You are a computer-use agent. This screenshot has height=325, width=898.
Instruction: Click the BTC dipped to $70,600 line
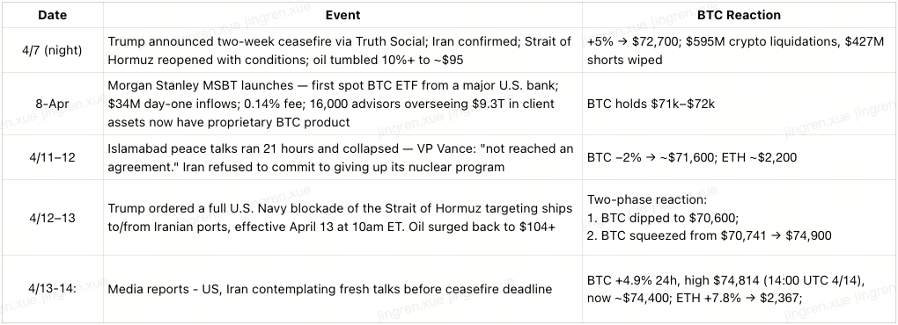pos(663,218)
